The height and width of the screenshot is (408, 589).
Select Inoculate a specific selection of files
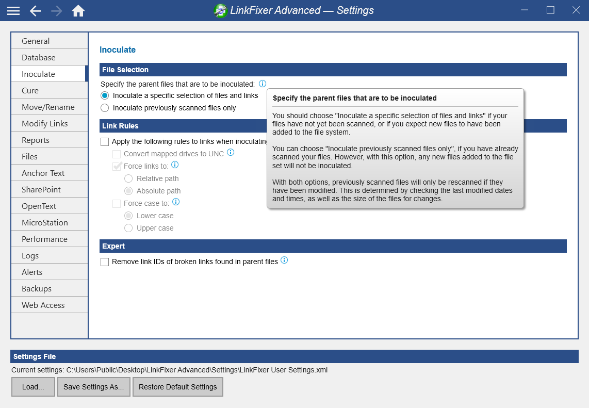point(105,95)
